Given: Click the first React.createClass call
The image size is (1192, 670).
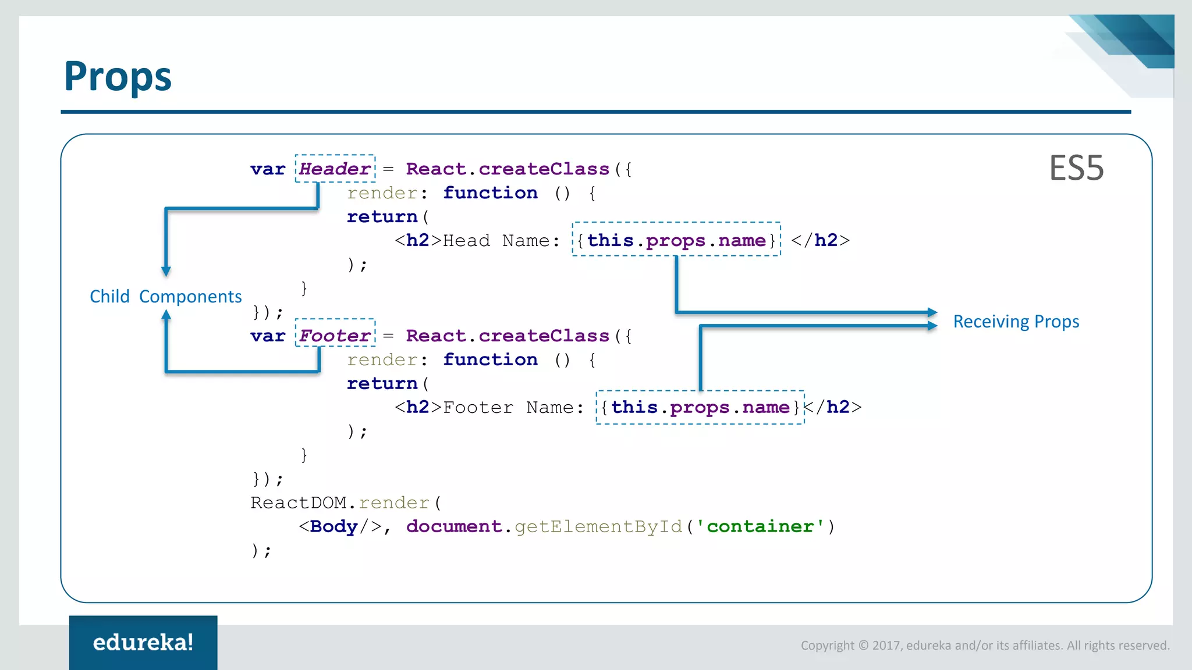Looking at the screenshot, I should tap(507, 169).
